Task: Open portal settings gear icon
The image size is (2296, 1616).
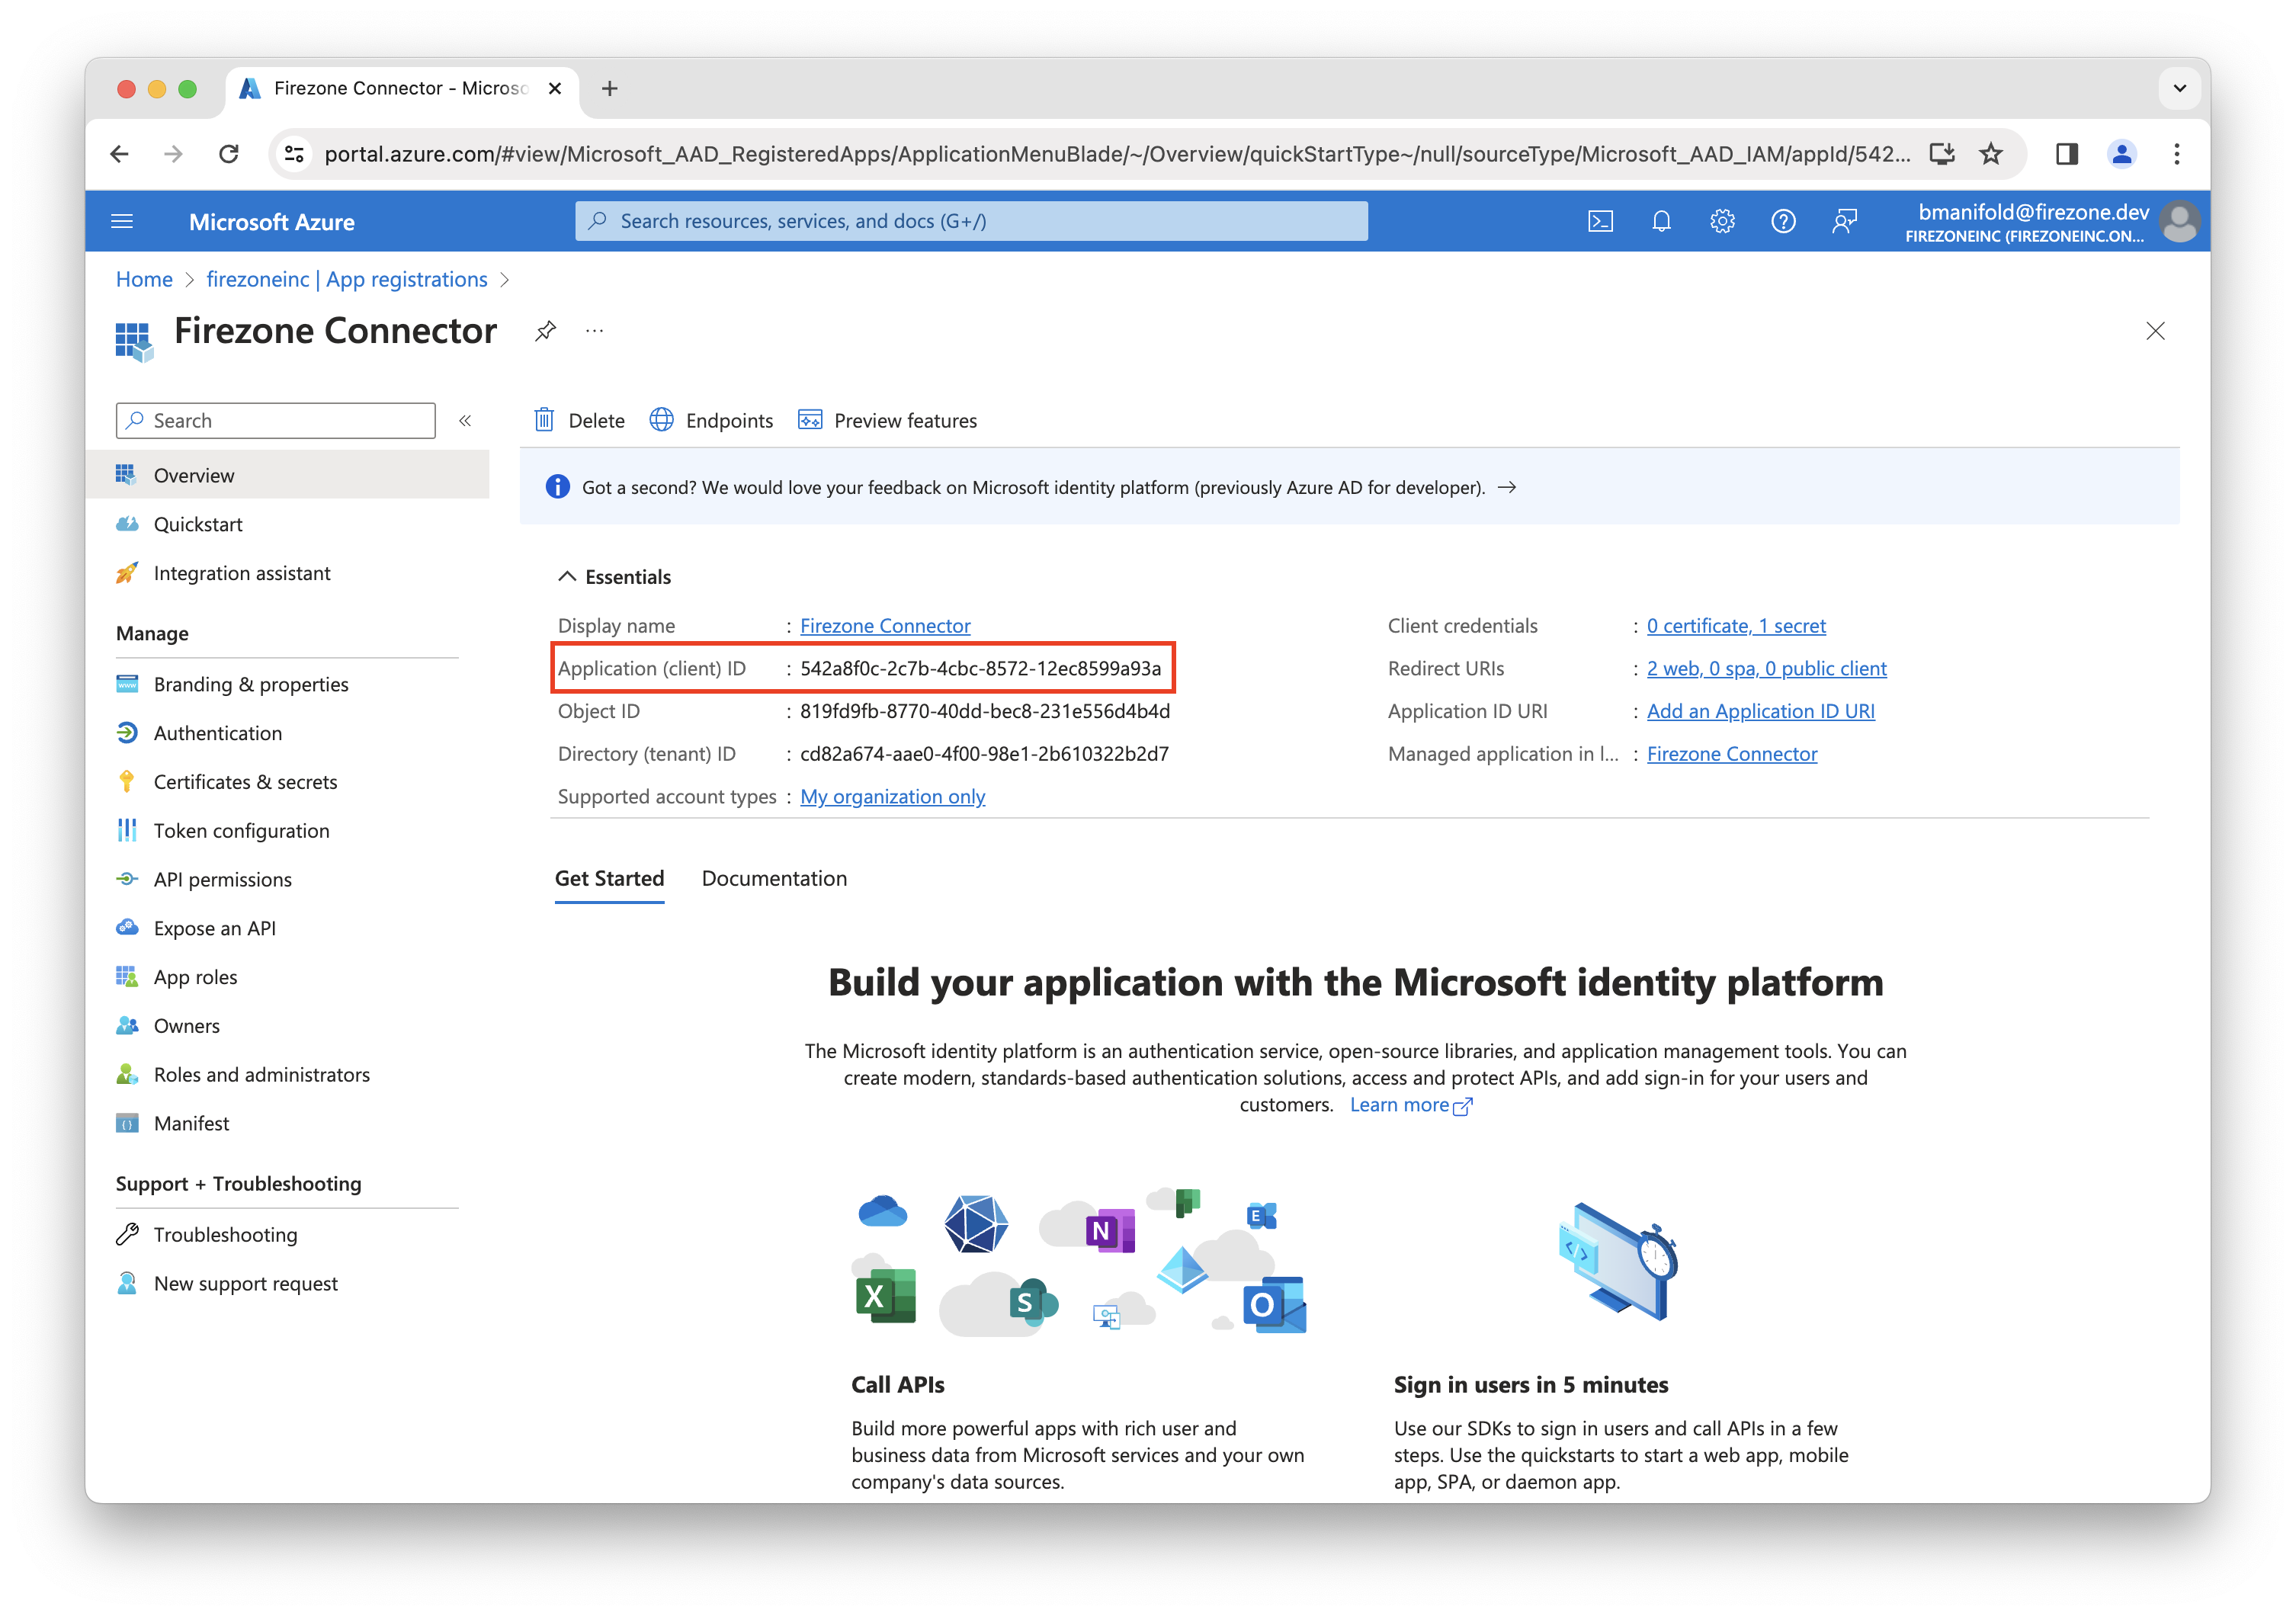Action: coord(1722,221)
